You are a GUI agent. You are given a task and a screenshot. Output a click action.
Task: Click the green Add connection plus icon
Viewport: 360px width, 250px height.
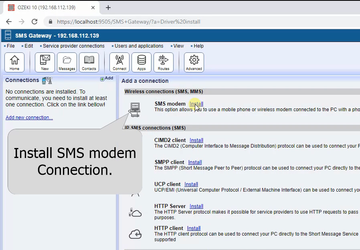pyautogui.click(x=103, y=78)
